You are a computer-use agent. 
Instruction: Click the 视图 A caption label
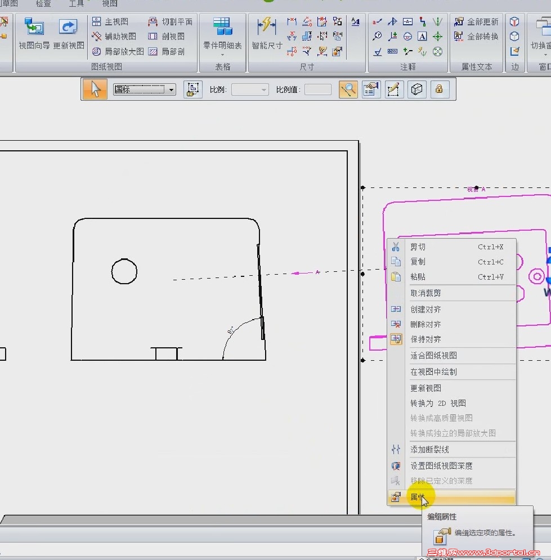pyautogui.click(x=476, y=189)
